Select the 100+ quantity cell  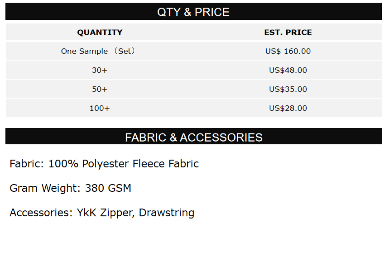pyautogui.click(x=100, y=108)
